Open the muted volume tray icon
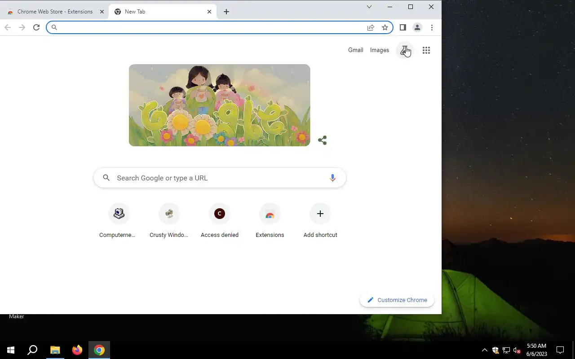 pos(517,350)
